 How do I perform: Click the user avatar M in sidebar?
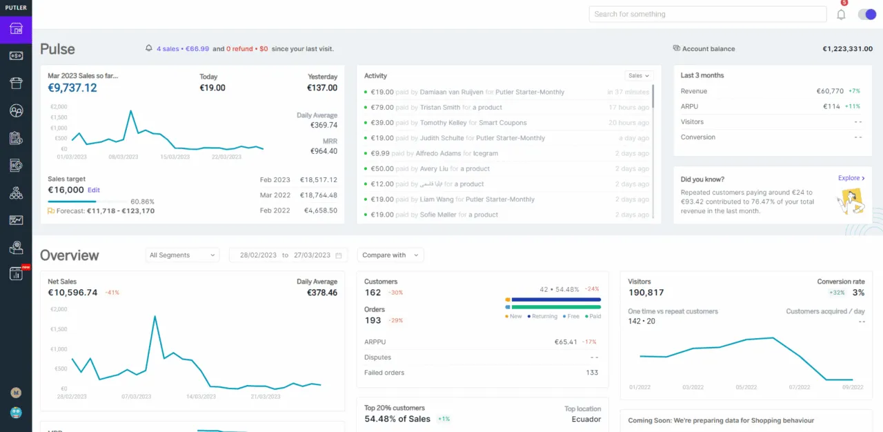coord(16,393)
